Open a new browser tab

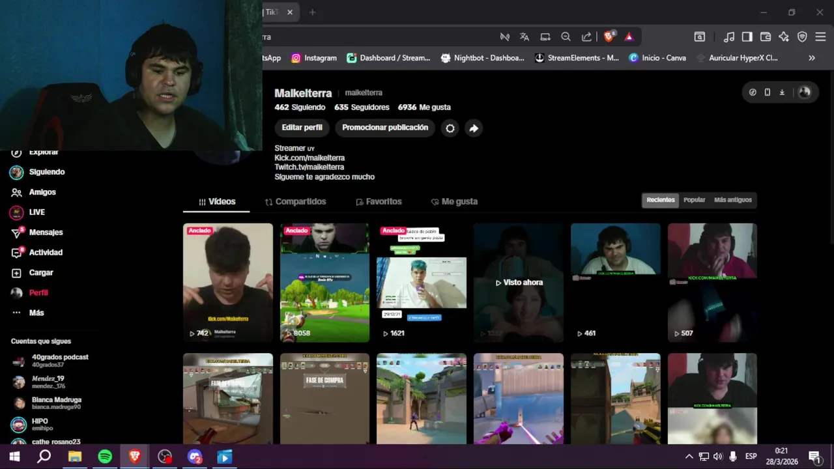(x=312, y=12)
